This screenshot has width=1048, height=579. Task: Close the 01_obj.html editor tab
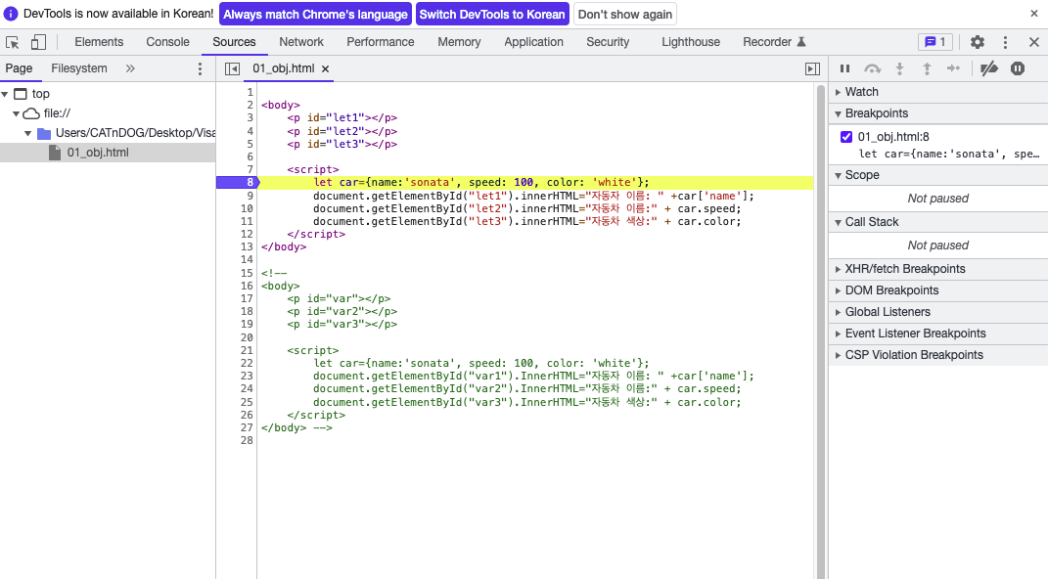point(326,68)
